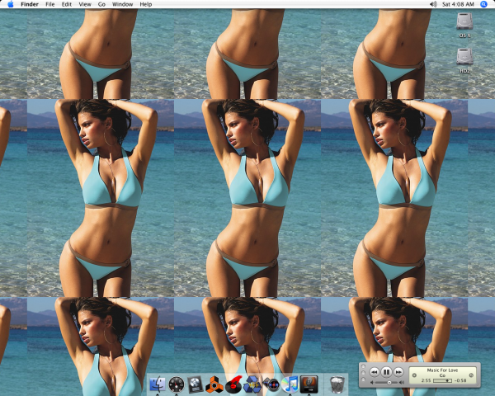Open Spotlight search in the menu bar
Image resolution: width=495 pixels, height=396 pixels.
tap(483, 4)
